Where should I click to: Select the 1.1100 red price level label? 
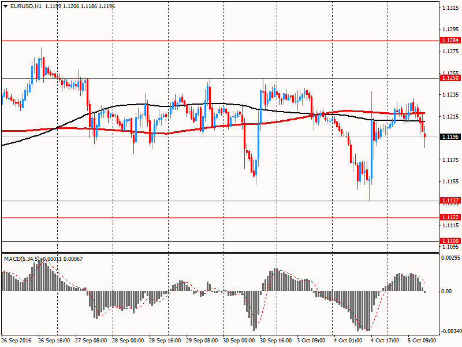[x=450, y=241]
